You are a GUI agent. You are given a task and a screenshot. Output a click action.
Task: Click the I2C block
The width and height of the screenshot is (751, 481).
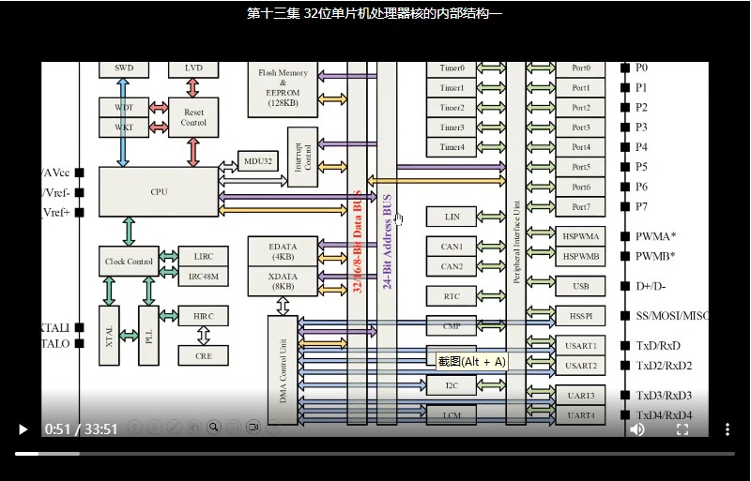point(452,385)
